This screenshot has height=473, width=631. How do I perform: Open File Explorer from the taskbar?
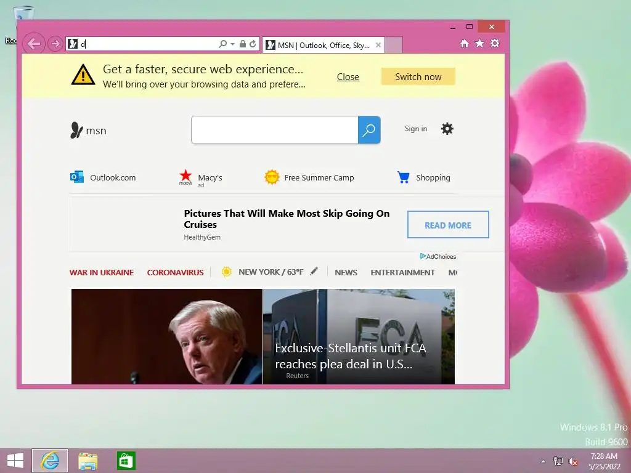(88, 461)
